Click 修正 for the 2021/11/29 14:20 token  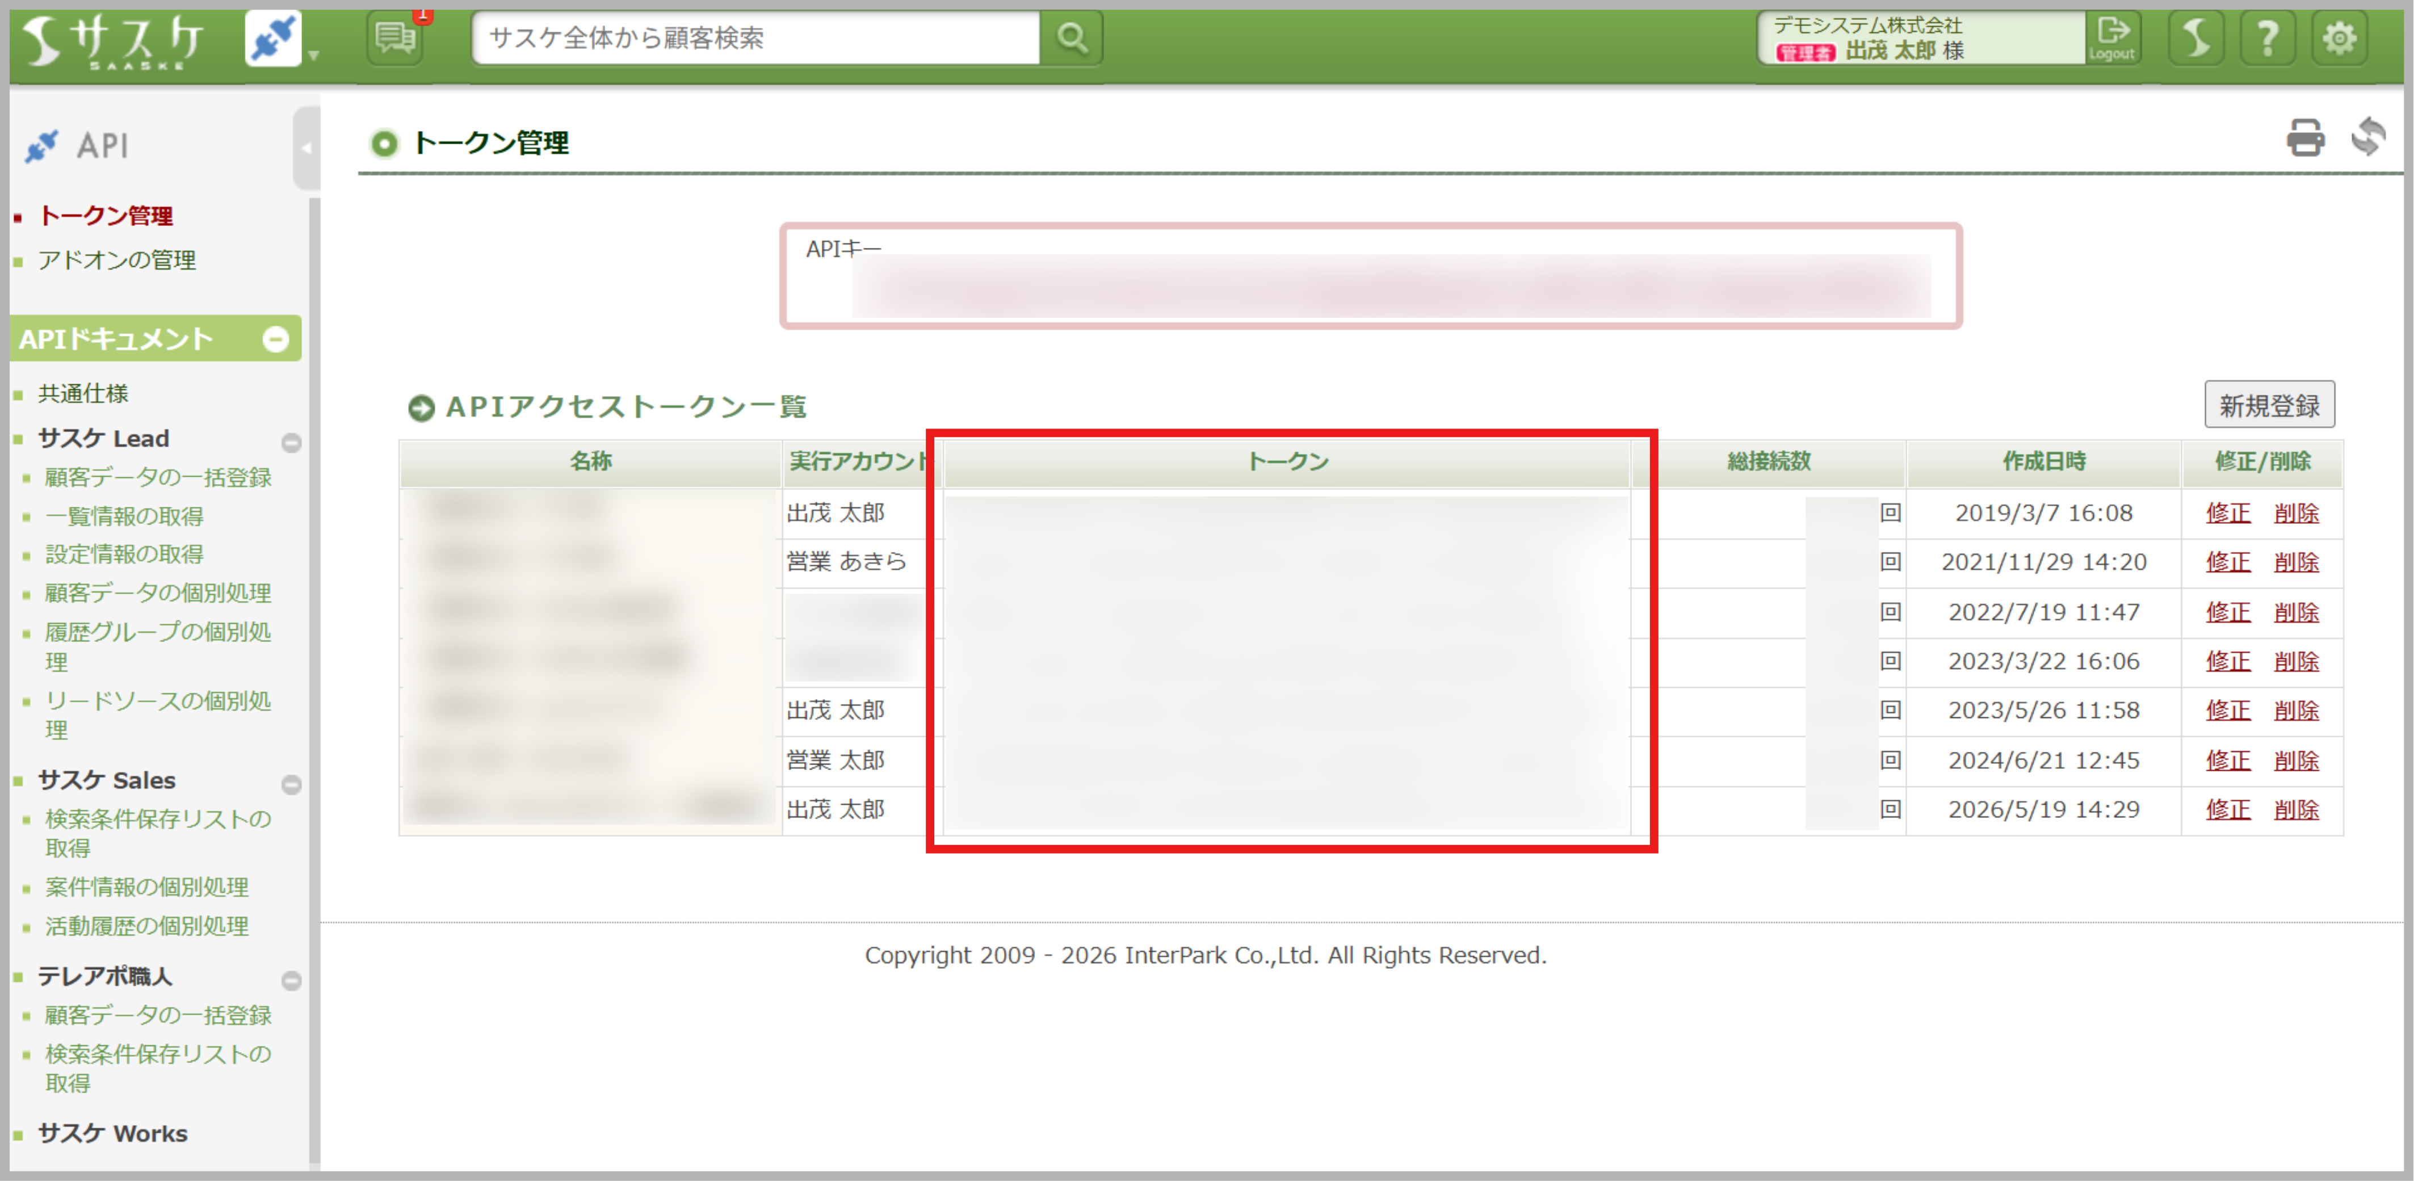tap(2227, 562)
